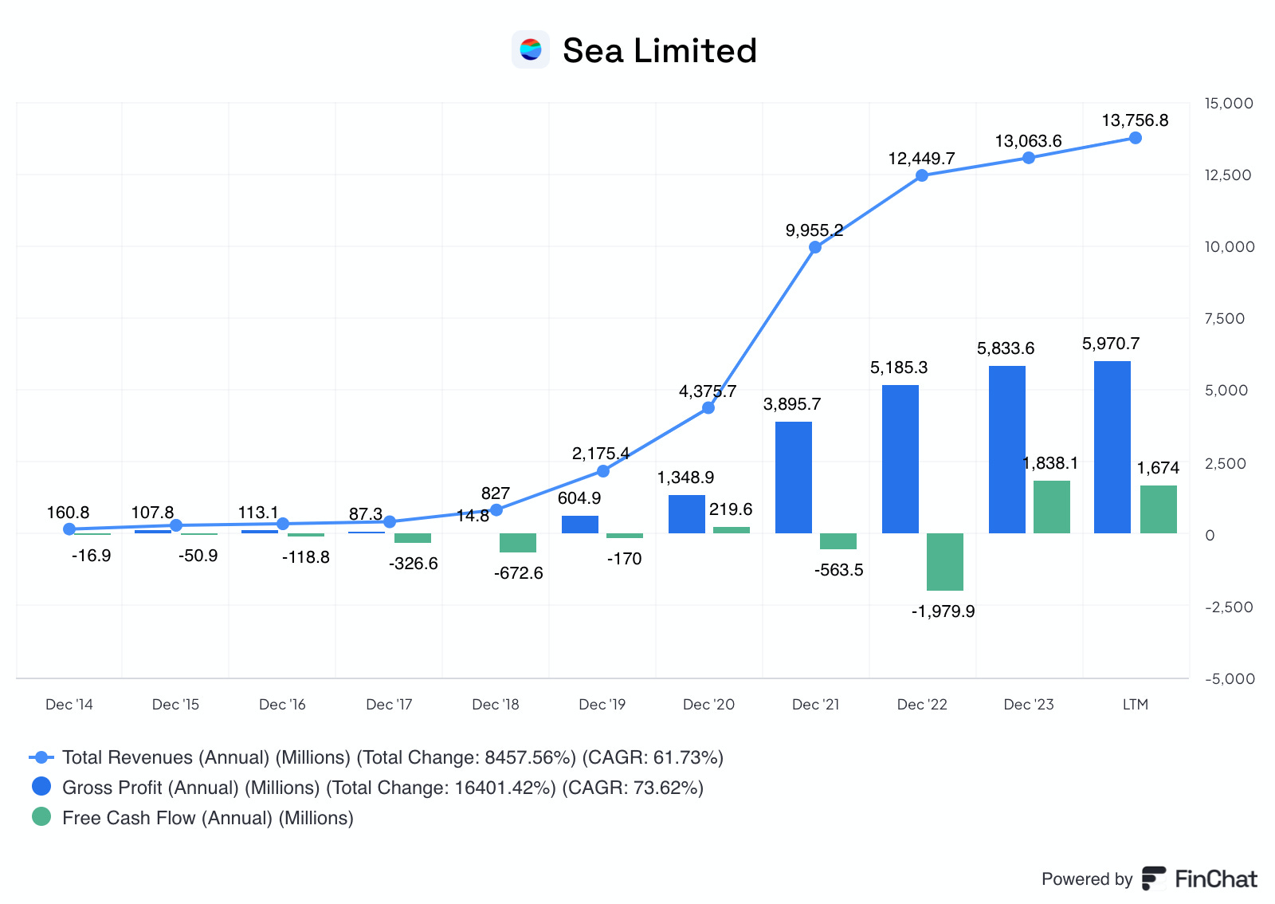Toggle Total Revenues series via legend text
The image size is (1275, 904).
pyautogui.click(x=393, y=757)
